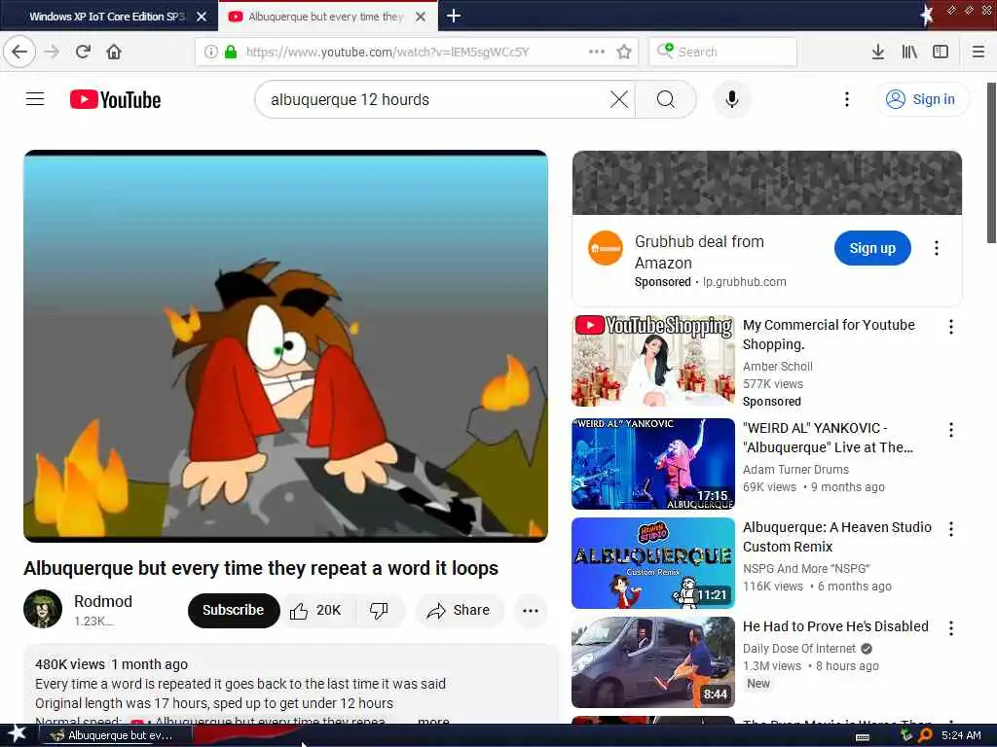This screenshot has height=747, width=997.
Task: Switch to the Windows XP IoT Core Edition tab
Action: pyautogui.click(x=108, y=16)
